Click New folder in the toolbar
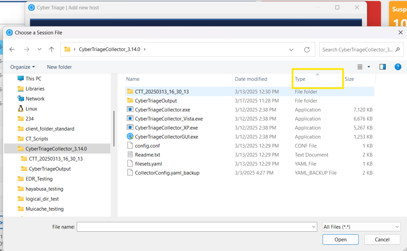This screenshot has width=407, height=251. tap(59, 67)
